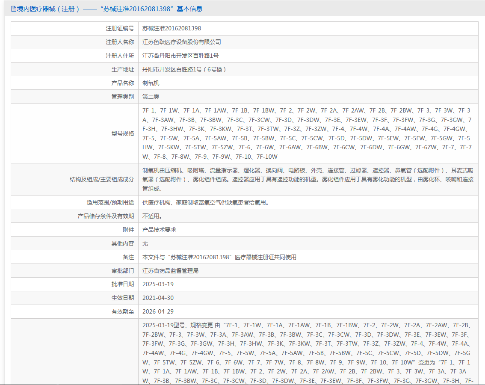Click the document icon beside the page title

pyautogui.click(x=13, y=9)
